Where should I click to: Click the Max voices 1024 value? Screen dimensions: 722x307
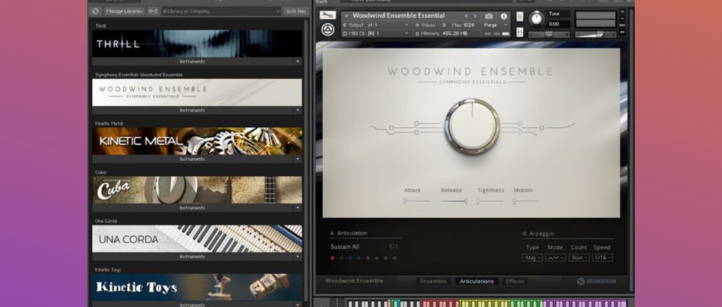468,25
